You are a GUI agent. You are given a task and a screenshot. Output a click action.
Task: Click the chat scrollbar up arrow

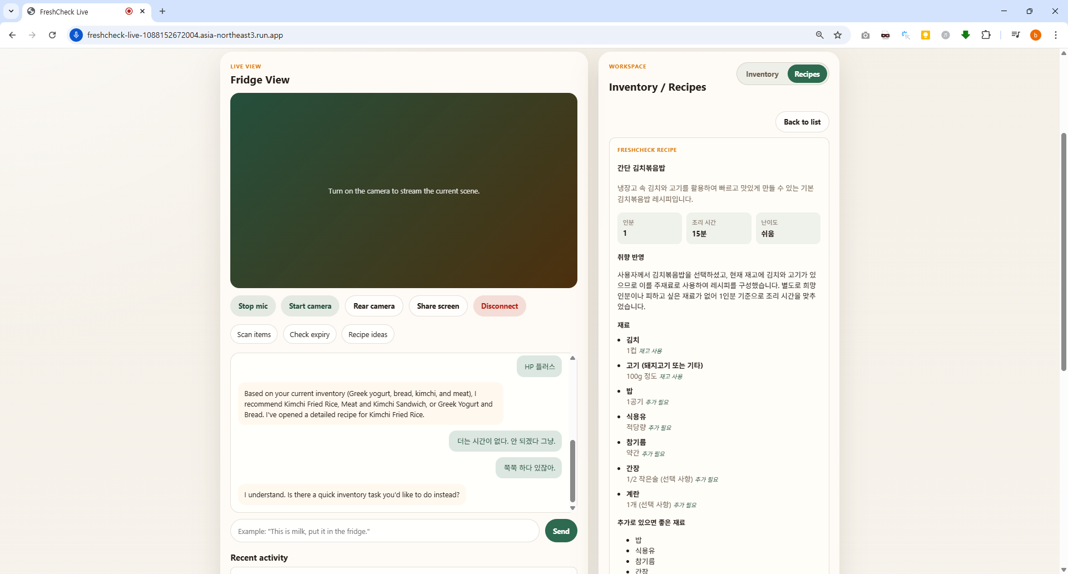click(x=572, y=358)
